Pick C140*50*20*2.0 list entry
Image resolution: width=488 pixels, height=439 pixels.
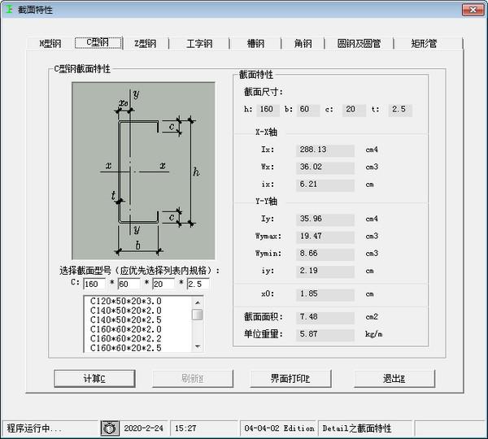(x=125, y=310)
